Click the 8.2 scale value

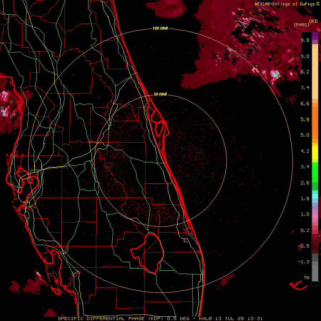pyautogui.click(x=305, y=72)
